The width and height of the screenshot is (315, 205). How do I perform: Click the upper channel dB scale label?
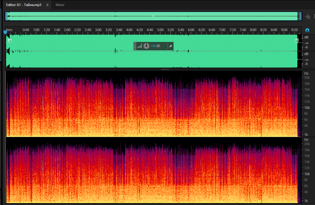306,37
